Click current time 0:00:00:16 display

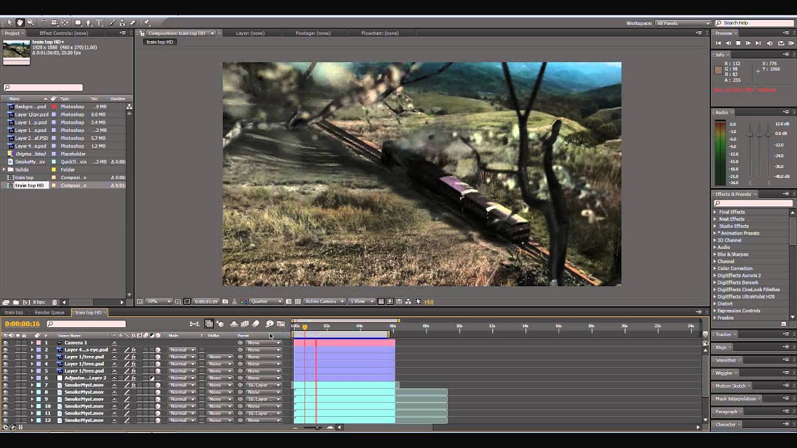pos(22,324)
